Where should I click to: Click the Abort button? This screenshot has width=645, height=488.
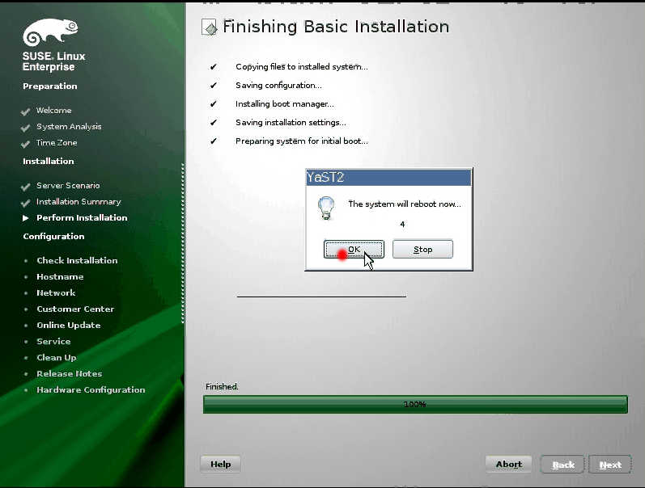508,465
